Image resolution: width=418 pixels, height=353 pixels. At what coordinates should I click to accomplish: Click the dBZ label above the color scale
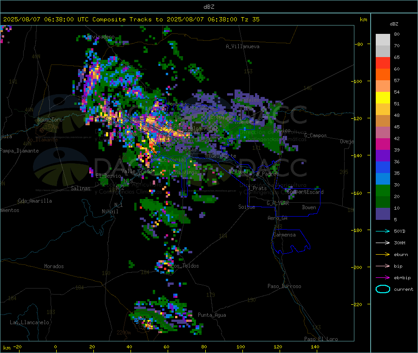point(394,24)
